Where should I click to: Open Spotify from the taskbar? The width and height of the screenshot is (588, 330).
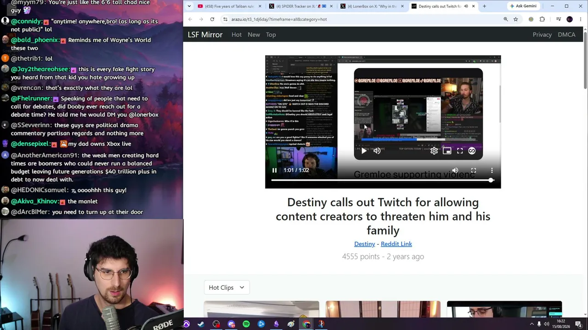pyautogui.click(x=246, y=324)
